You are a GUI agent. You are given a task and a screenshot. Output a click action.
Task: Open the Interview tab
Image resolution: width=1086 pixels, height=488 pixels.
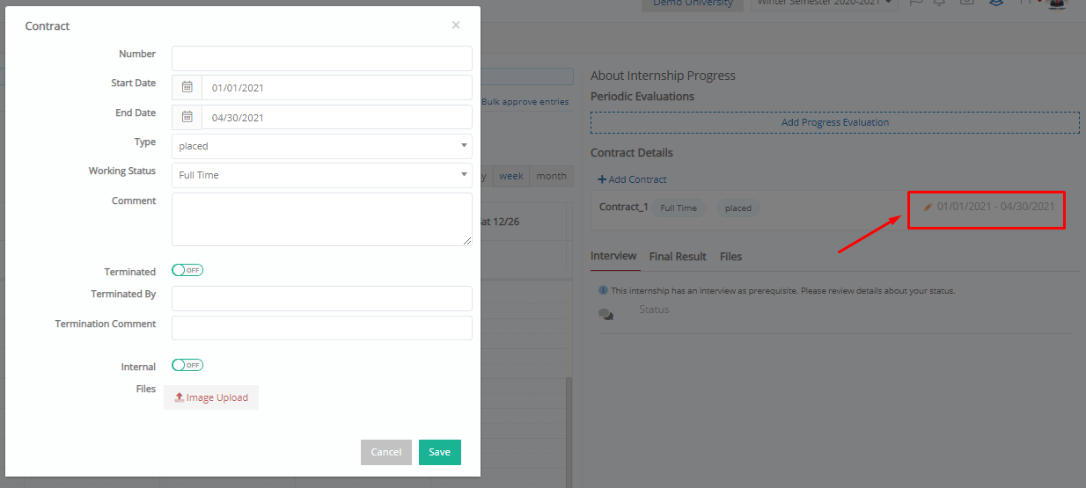pos(613,256)
